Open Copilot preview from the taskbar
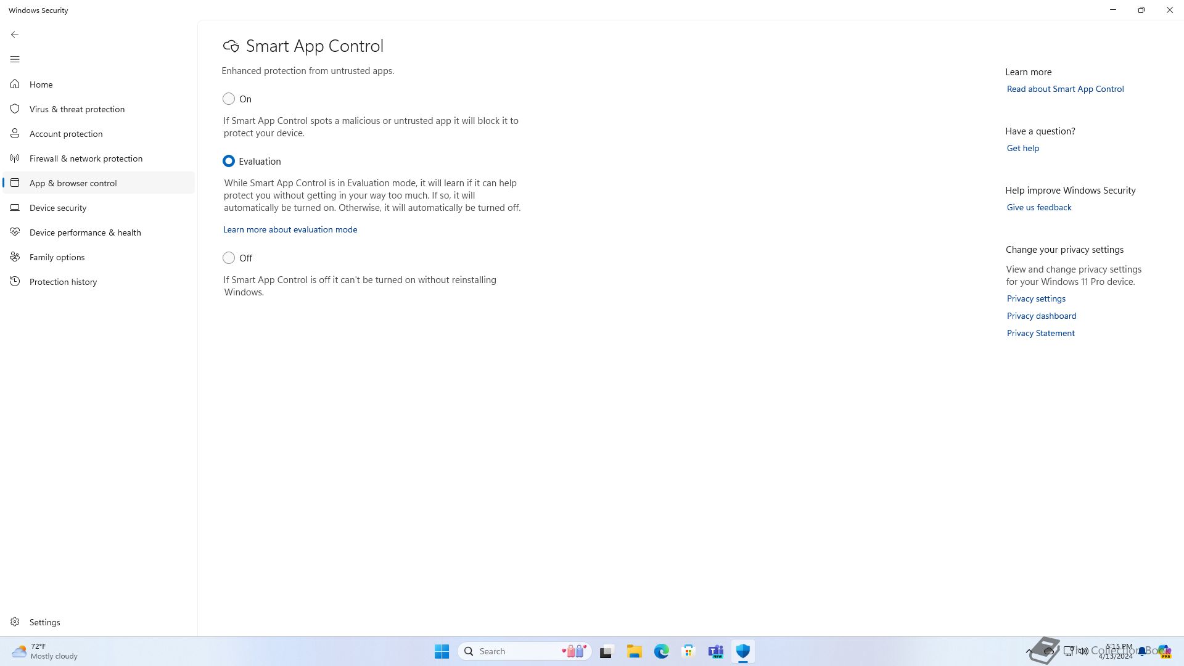1184x666 pixels. pyautogui.click(x=1164, y=651)
